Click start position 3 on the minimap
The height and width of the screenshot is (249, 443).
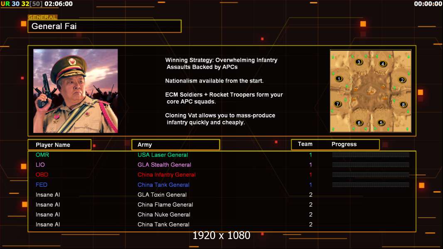359,62
